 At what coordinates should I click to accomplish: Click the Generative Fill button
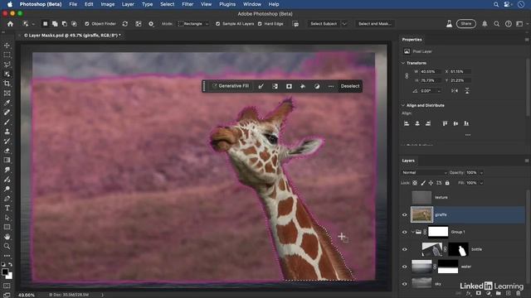pos(231,86)
